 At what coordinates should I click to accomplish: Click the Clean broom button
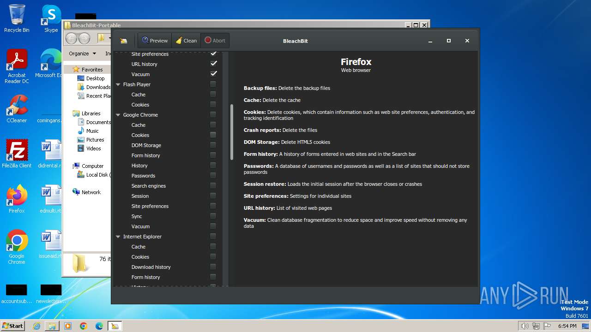(186, 41)
